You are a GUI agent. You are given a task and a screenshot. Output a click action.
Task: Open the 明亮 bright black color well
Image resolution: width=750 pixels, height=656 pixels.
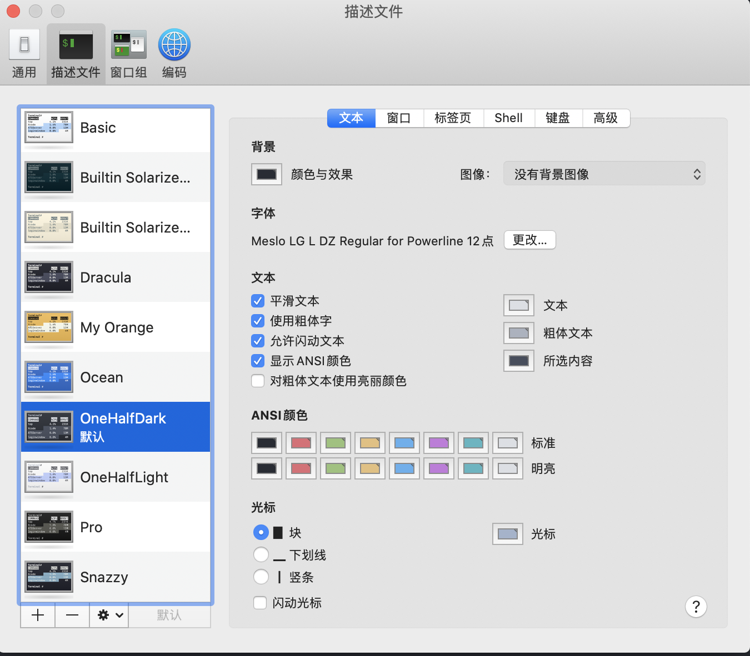pyautogui.click(x=267, y=468)
